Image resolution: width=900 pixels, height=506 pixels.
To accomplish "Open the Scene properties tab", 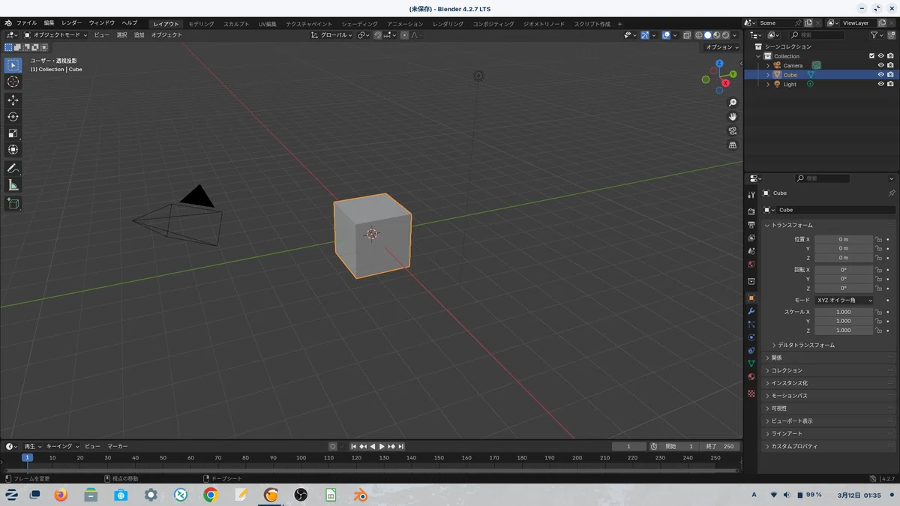I will pos(751,251).
